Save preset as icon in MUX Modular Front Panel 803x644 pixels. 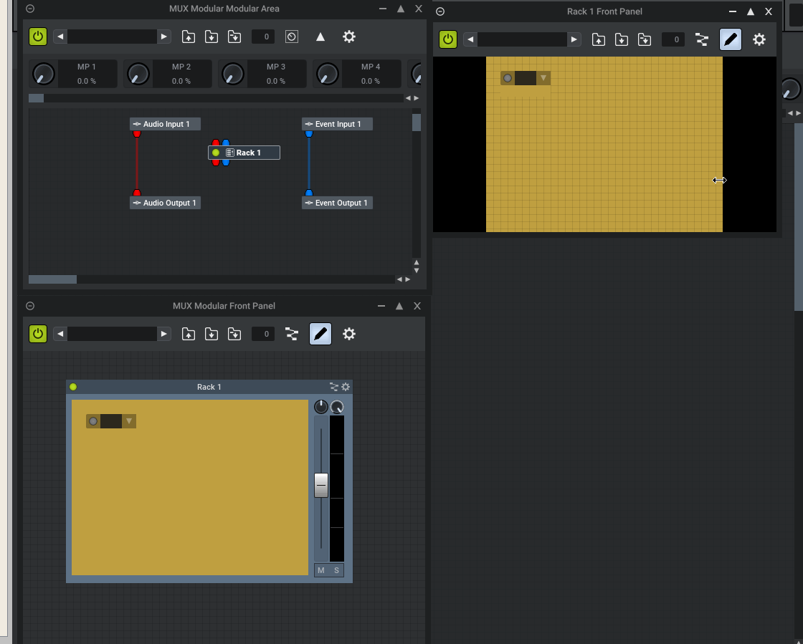point(234,334)
